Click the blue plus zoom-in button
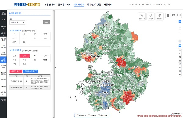Image resolution: width=183 pixels, height=118 pixels. coord(180,21)
